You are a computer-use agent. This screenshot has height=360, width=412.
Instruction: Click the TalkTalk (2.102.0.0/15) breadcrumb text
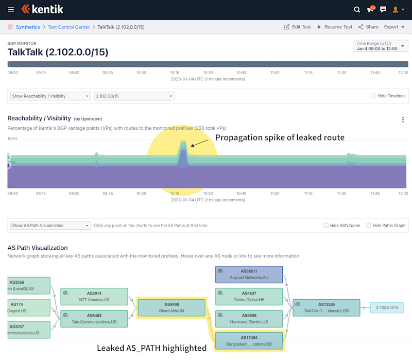click(121, 27)
